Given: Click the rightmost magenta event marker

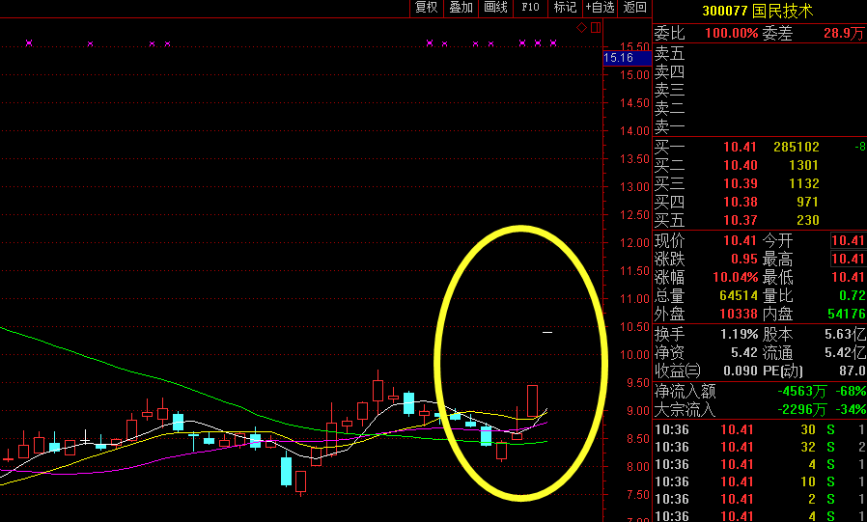Looking at the screenshot, I should pyautogui.click(x=553, y=43).
